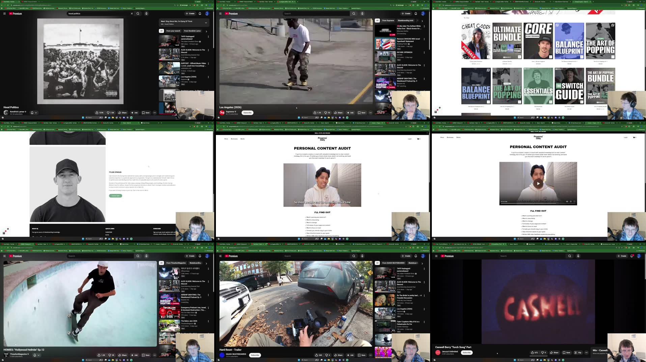Enable the Skateboarding trick filter chip

pos(406,21)
